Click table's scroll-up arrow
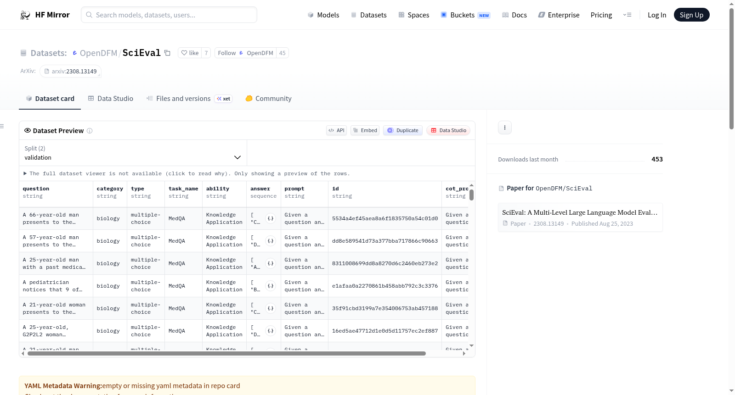This screenshot has height=395, width=735. coord(471,185)
